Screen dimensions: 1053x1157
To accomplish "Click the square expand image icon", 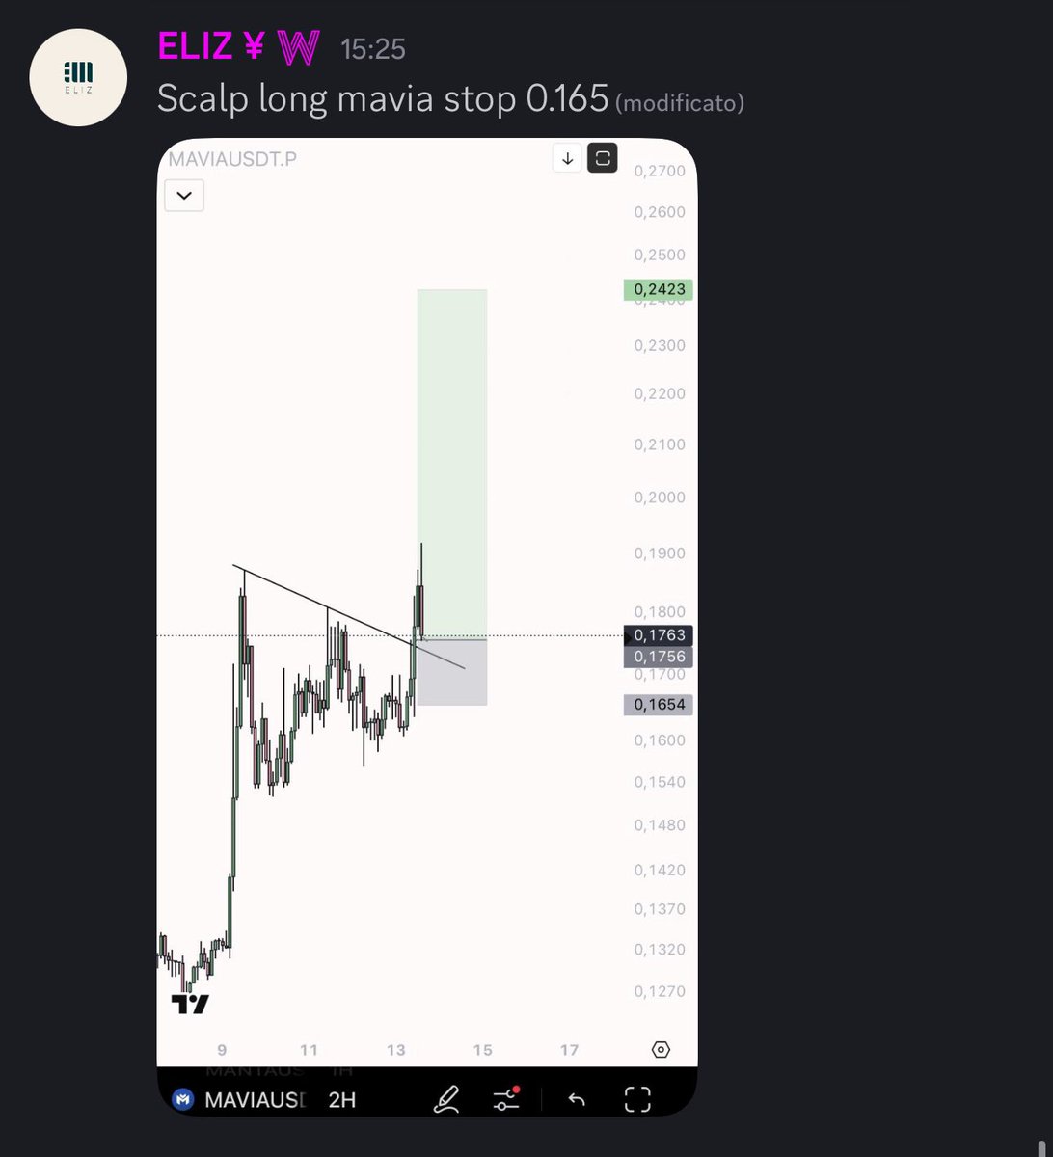I will point(604,158).
